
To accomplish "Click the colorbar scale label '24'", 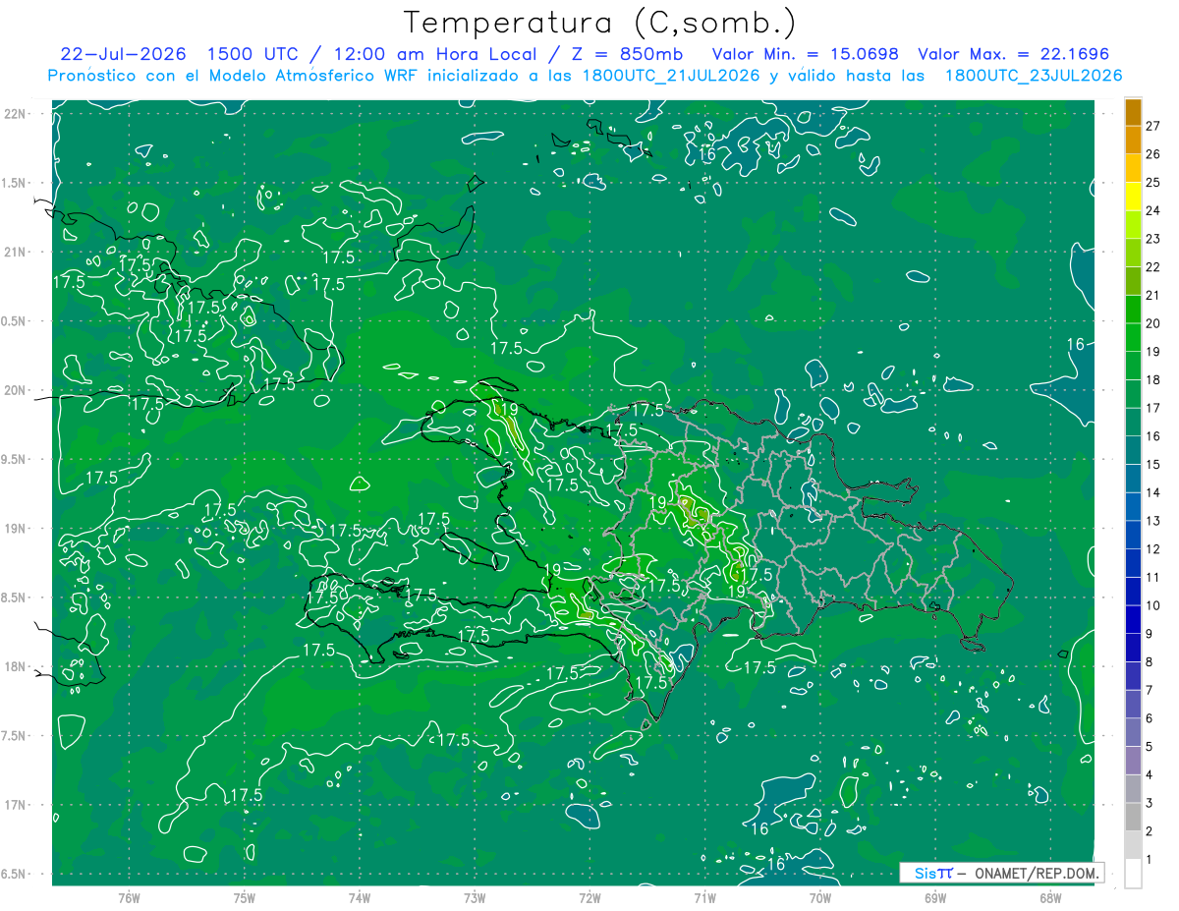I will coord(1153,210).
